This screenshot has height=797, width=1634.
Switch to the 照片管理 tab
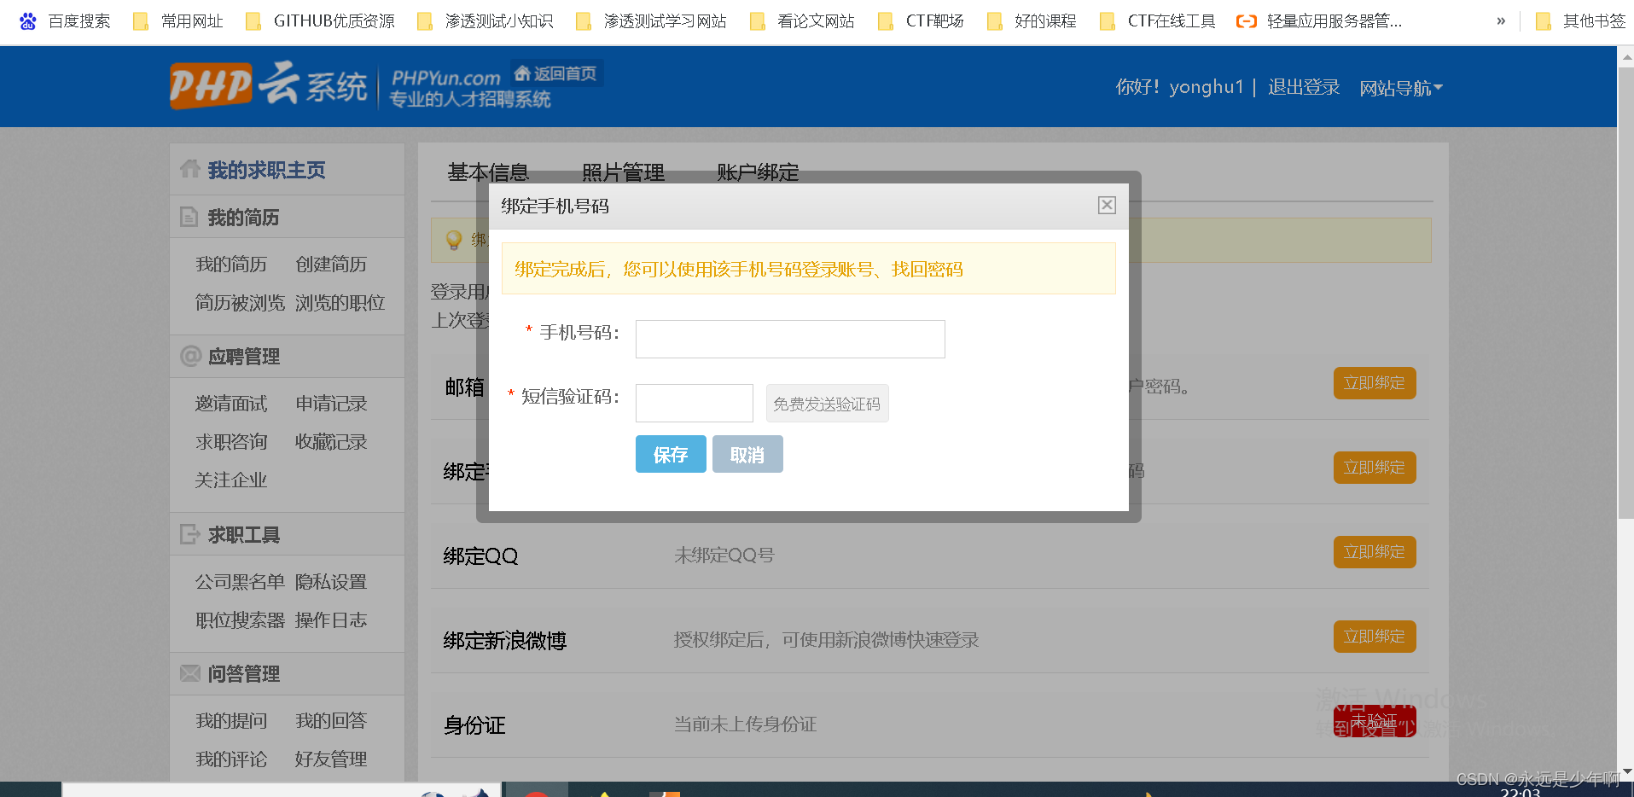[623, 172]
